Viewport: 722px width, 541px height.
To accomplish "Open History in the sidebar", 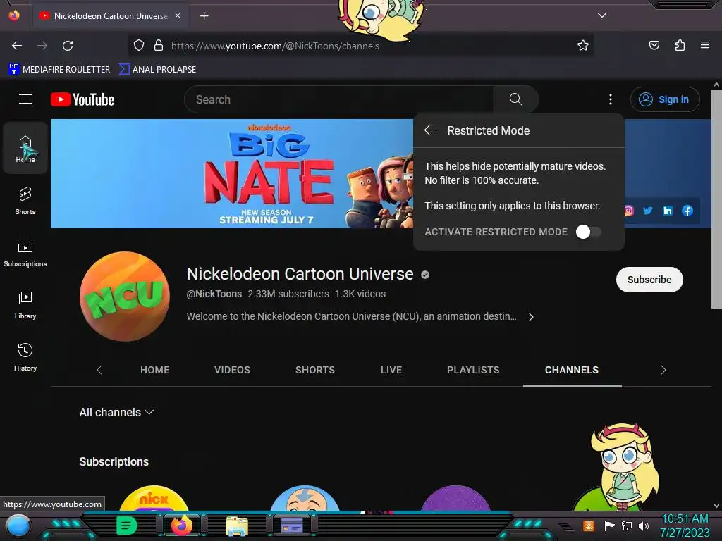I will coord(25,356).
